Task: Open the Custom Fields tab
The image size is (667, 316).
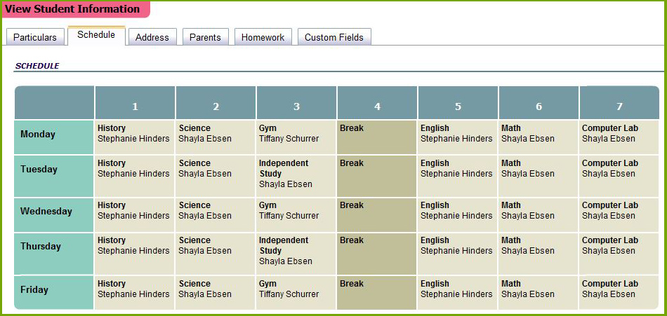Action: [334, 38]
